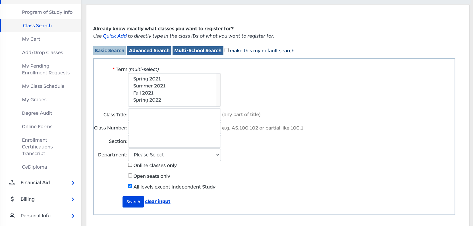Viewport: 473px width, 226px height.
Task: Check make this my default search
Action: [x=227, y=50]
